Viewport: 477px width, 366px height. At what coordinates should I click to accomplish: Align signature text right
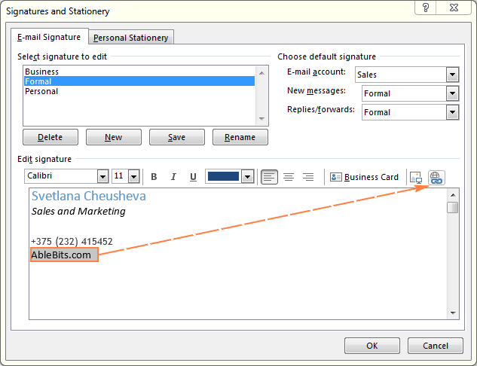(x=307, y=177)
